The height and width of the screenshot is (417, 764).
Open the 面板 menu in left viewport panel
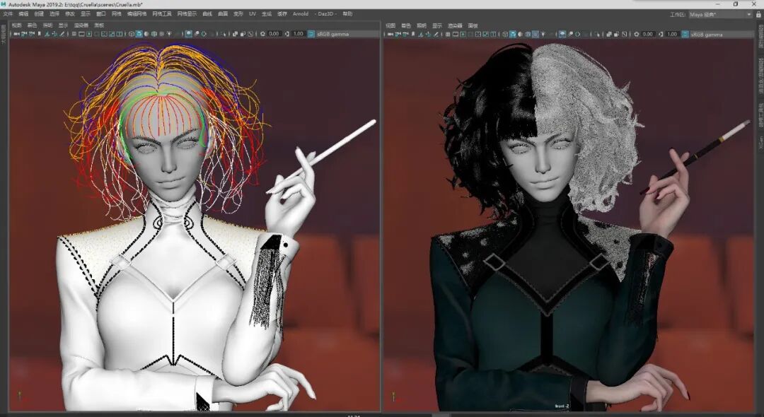(x=100, y=25)
